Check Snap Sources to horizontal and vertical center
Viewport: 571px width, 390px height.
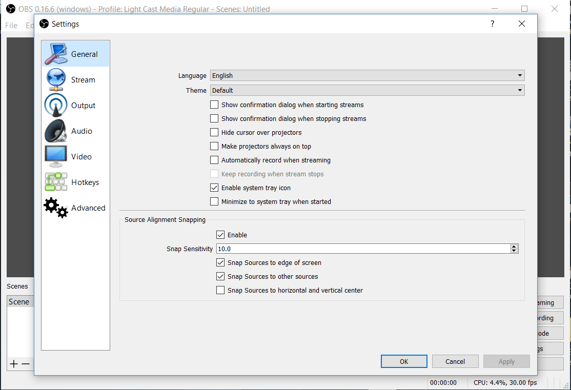(220, 290)
